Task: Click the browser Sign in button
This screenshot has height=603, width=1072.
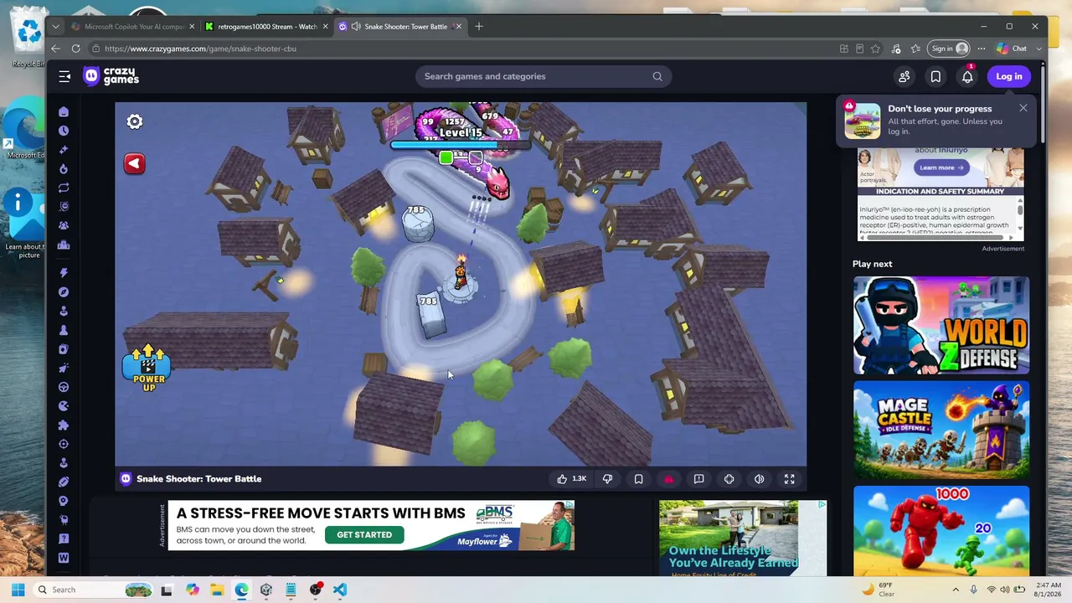Action: pos(949,49)
